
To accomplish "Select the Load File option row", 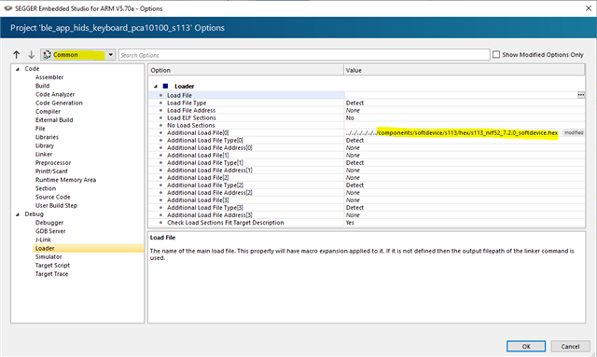I will point(367,95).
